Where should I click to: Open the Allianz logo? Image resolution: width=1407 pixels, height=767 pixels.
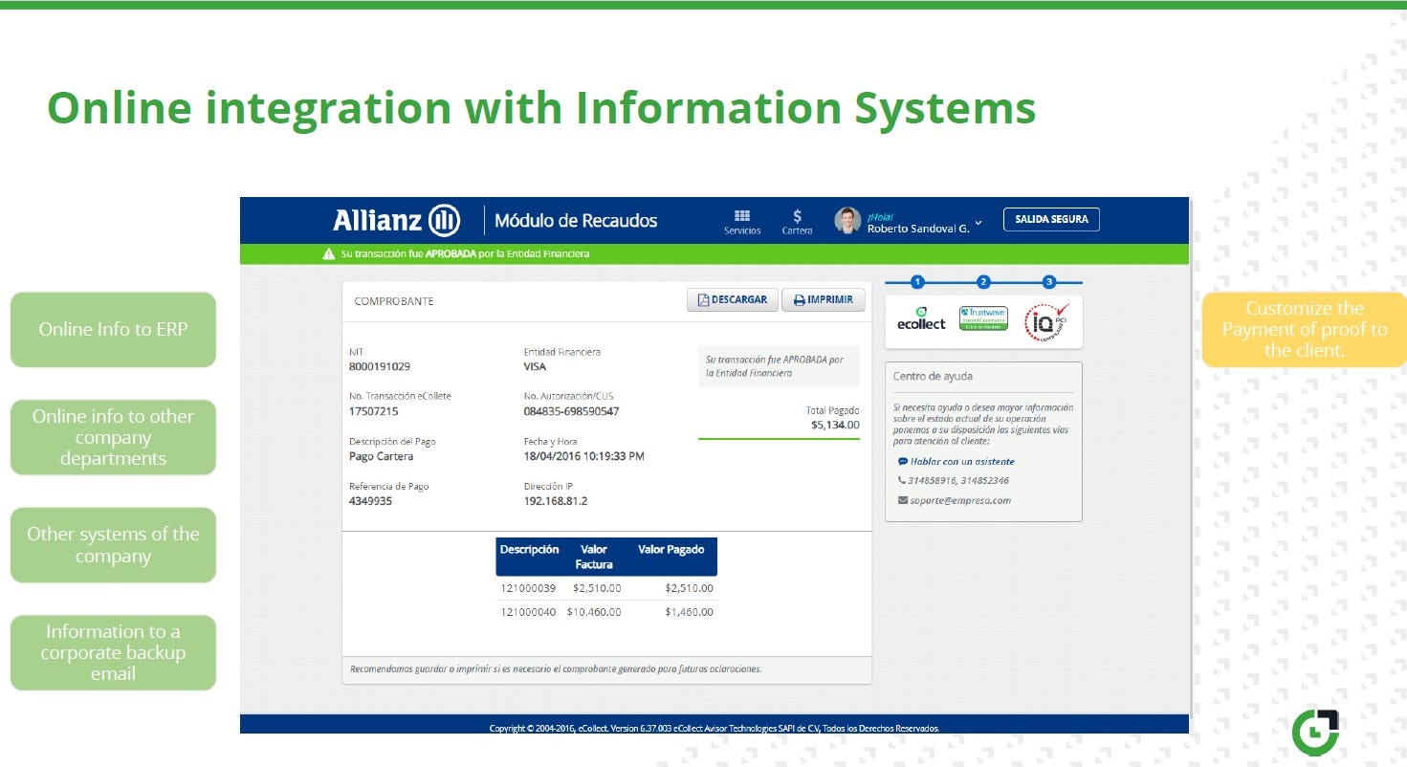(x=396, y=220)
